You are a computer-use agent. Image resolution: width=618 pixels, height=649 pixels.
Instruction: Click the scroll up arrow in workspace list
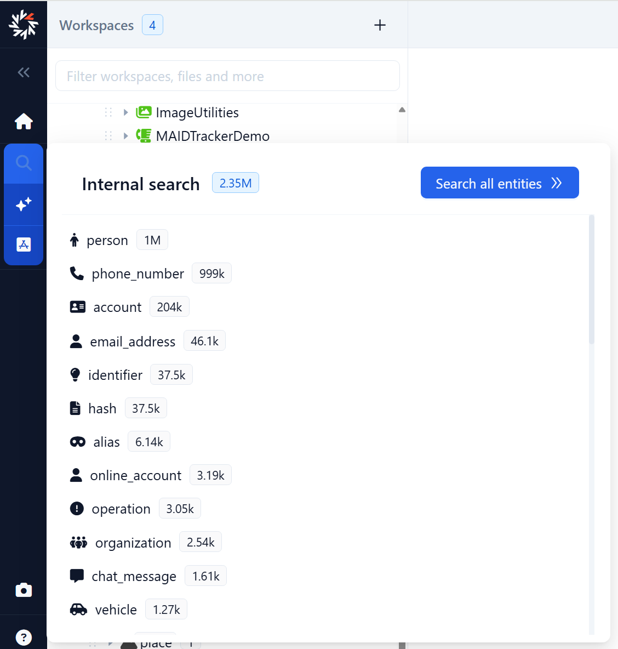[402, 110]
